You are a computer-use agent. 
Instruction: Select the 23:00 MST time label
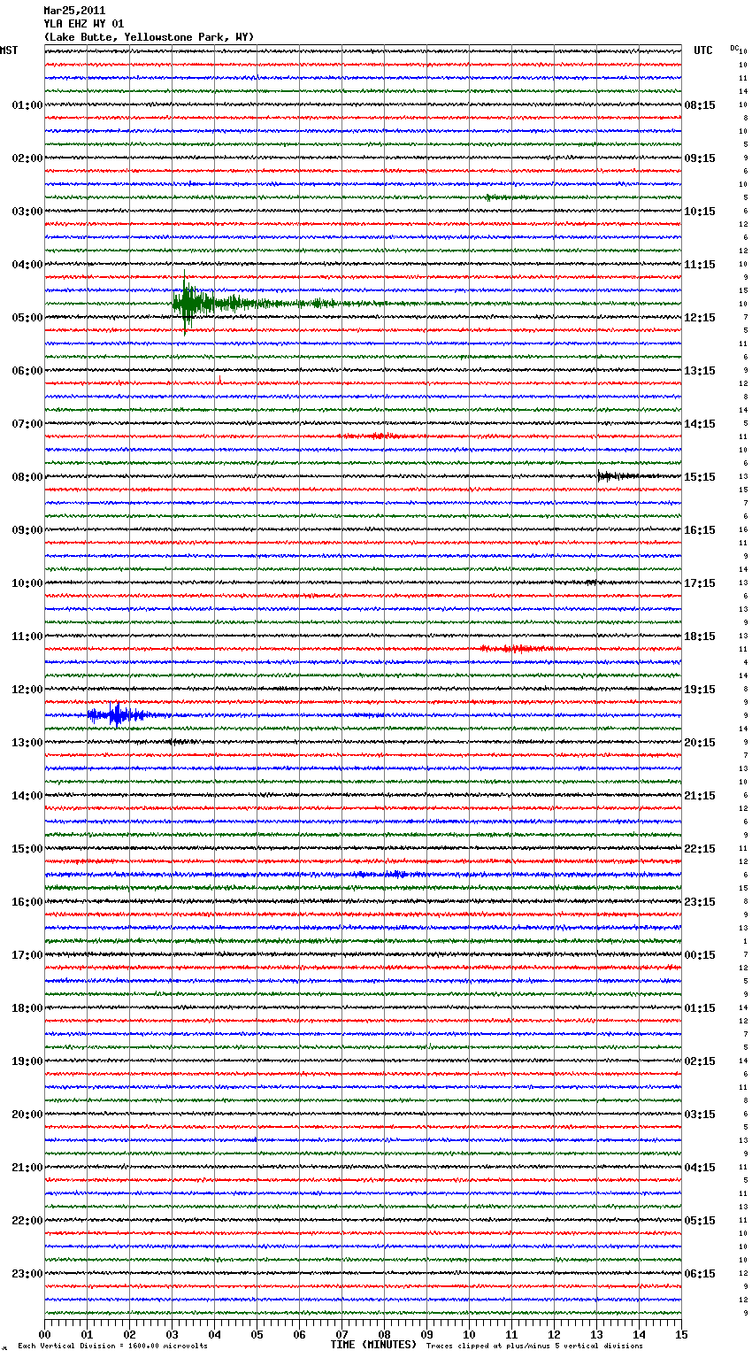[27, 1274]
